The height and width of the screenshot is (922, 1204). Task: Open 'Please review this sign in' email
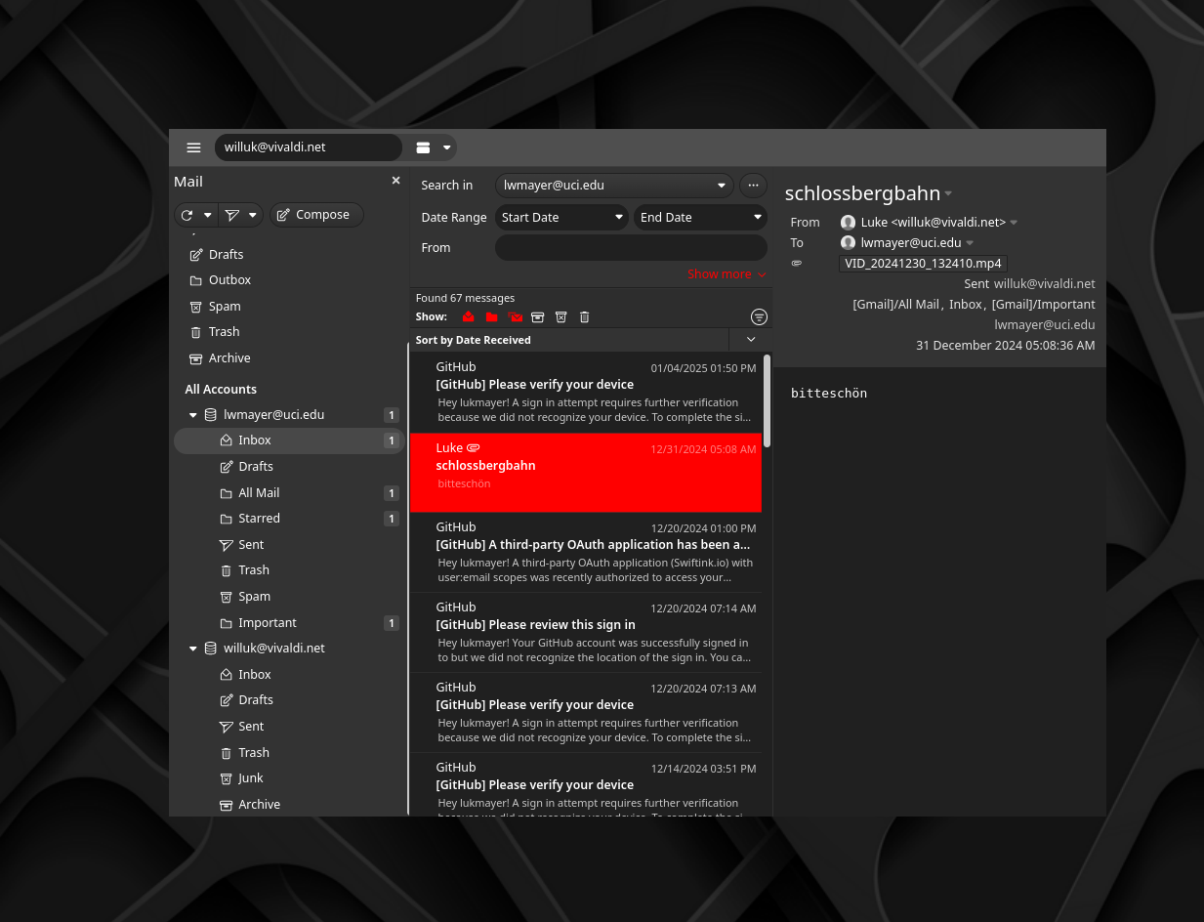pos(585,632)
